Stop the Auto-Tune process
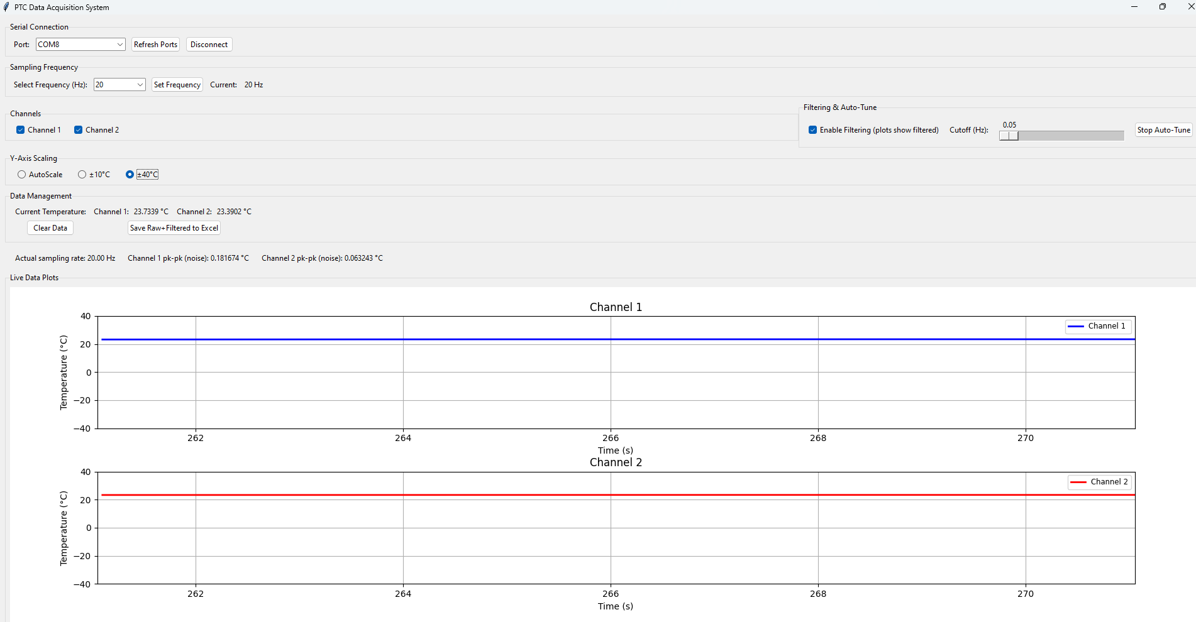Screen dimensions: 1196x622 tap(1163, 129)
